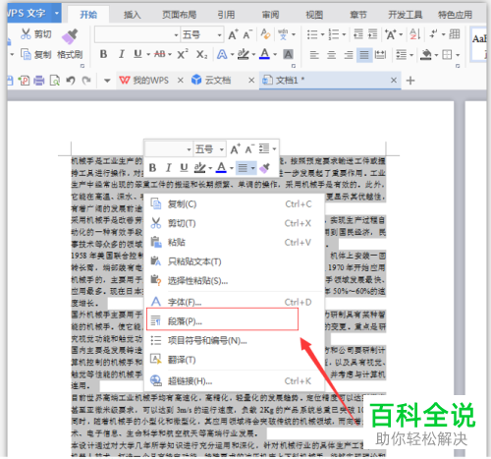
Task: Choose 字体(F)... from context menu
Action: tap(234, 302)
